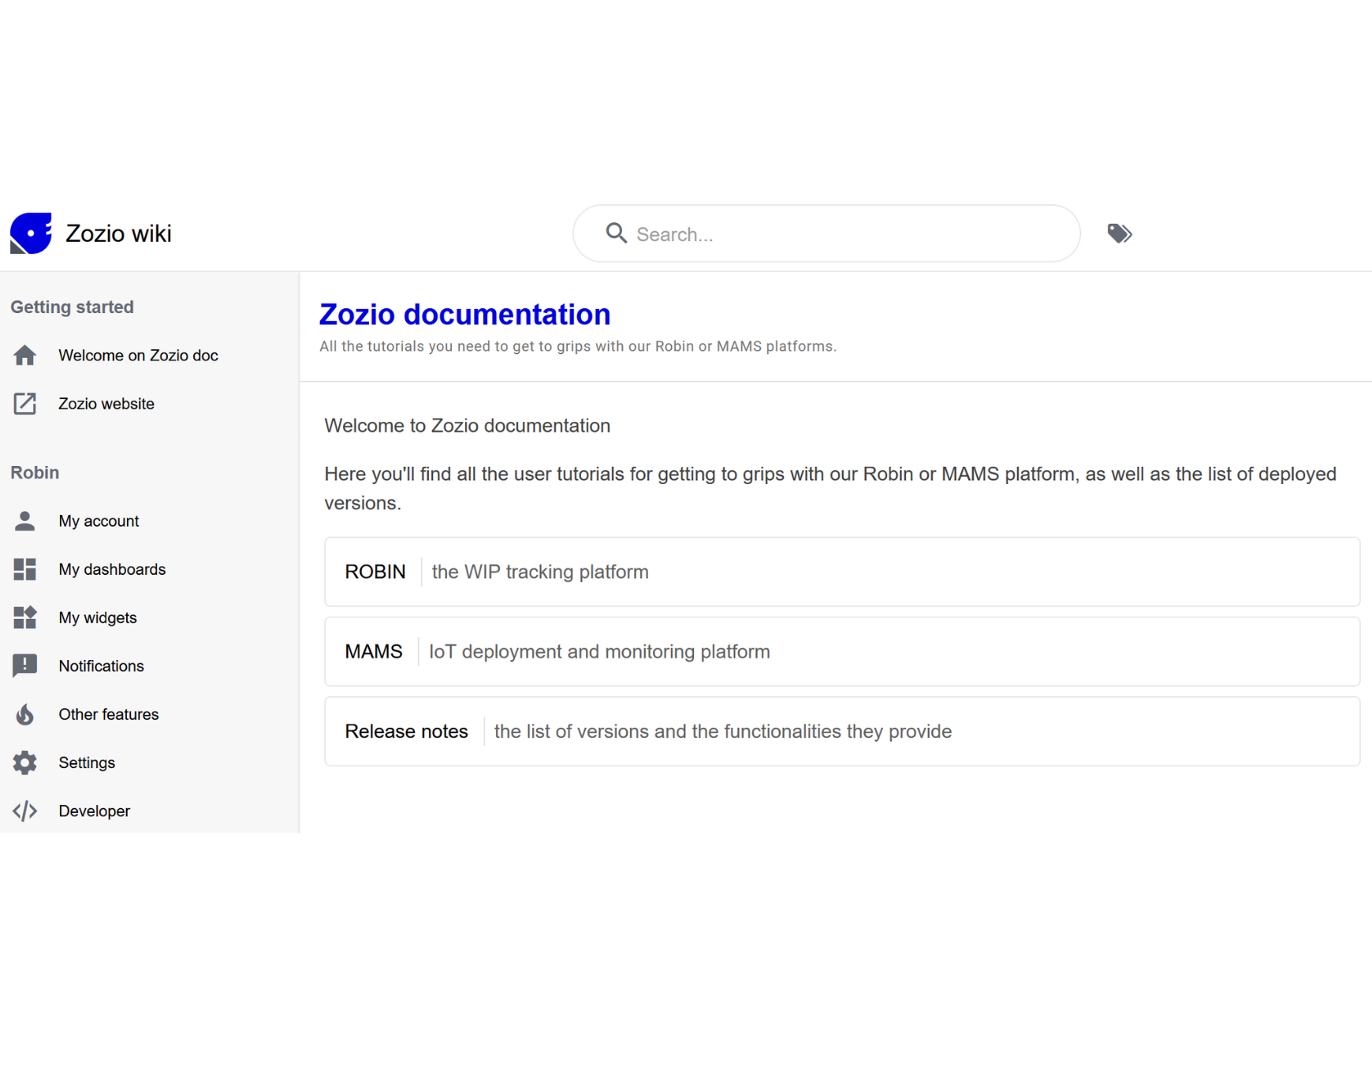Click the person icon for My account

25,521
